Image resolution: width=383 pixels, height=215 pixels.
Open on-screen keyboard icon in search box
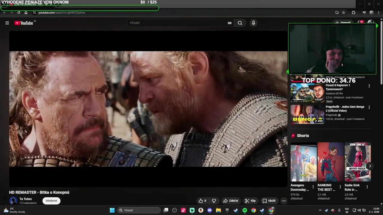[x=230, y=23]
